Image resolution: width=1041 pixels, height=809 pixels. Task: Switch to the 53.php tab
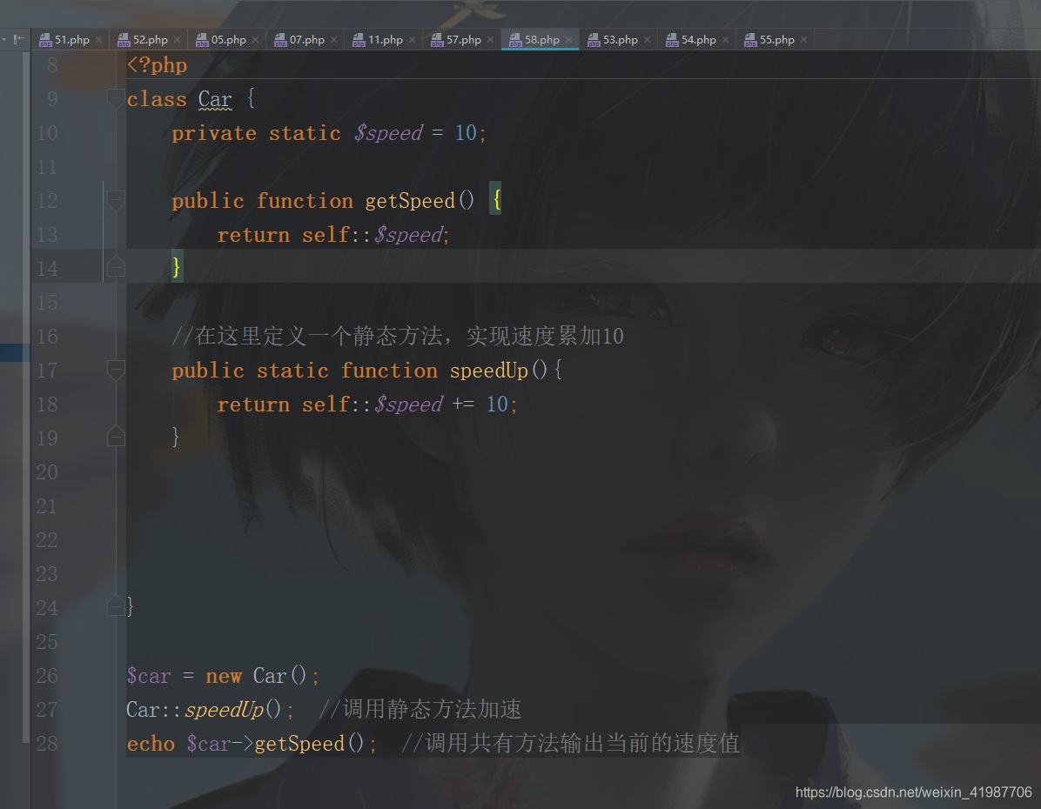(620, 40)
